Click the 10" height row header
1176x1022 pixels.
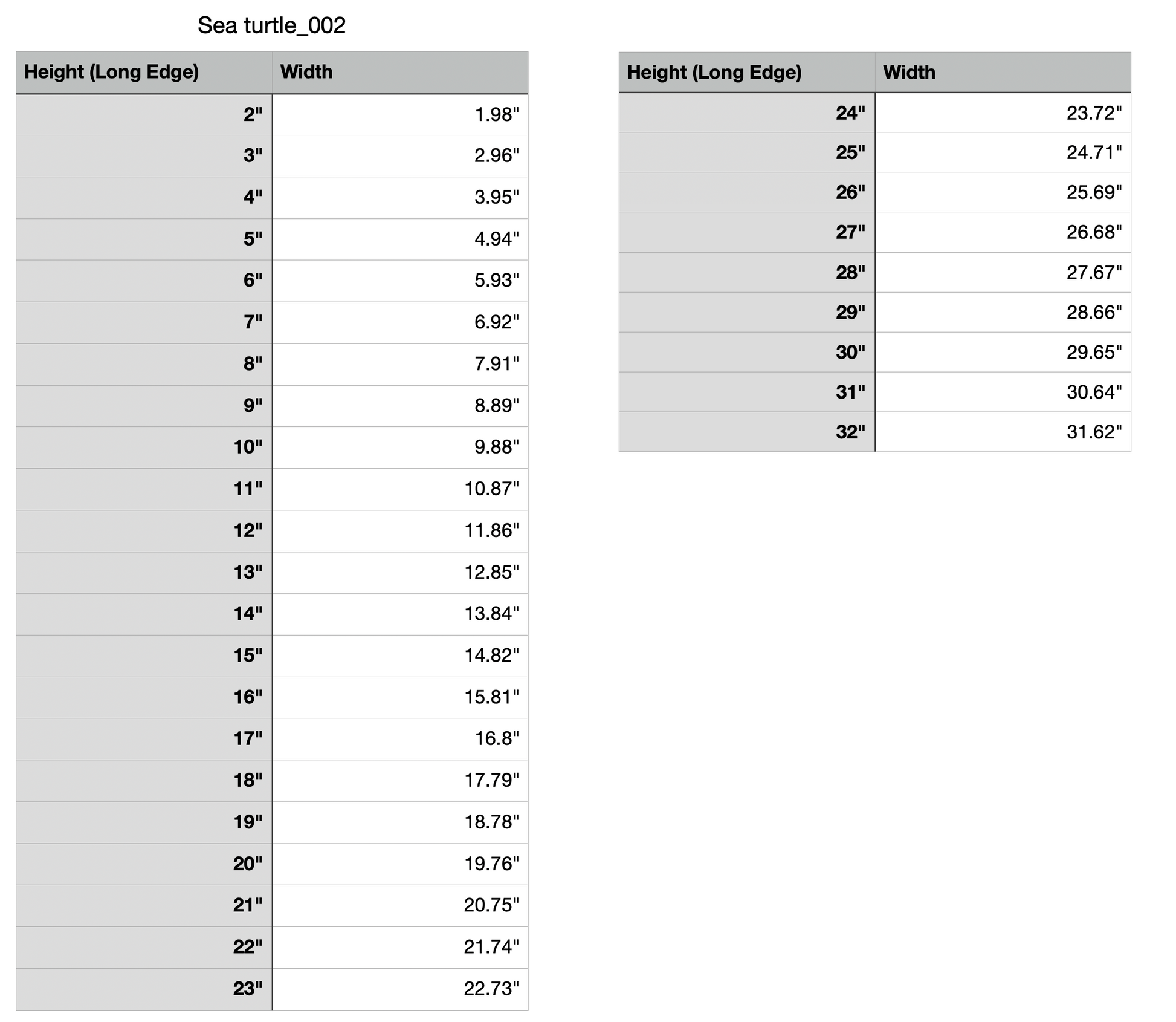point(144,448)
